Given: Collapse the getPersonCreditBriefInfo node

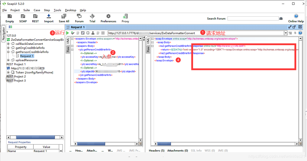Looking at the screenshot, I should (8, 52).
